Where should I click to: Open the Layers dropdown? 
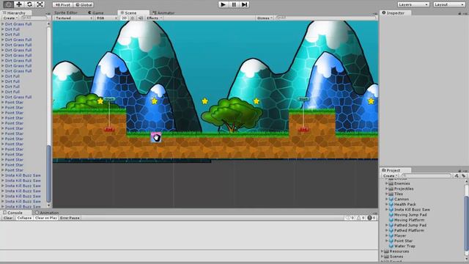pyautogui.click(x=413, y=4)
